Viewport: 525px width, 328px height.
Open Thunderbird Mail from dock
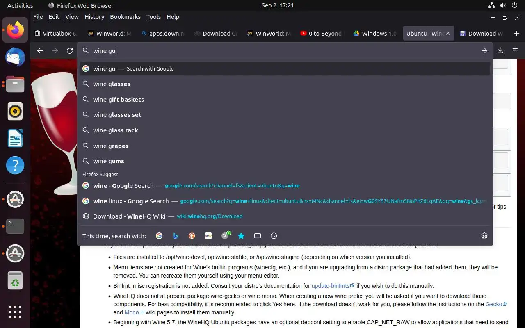pos(15,57)
